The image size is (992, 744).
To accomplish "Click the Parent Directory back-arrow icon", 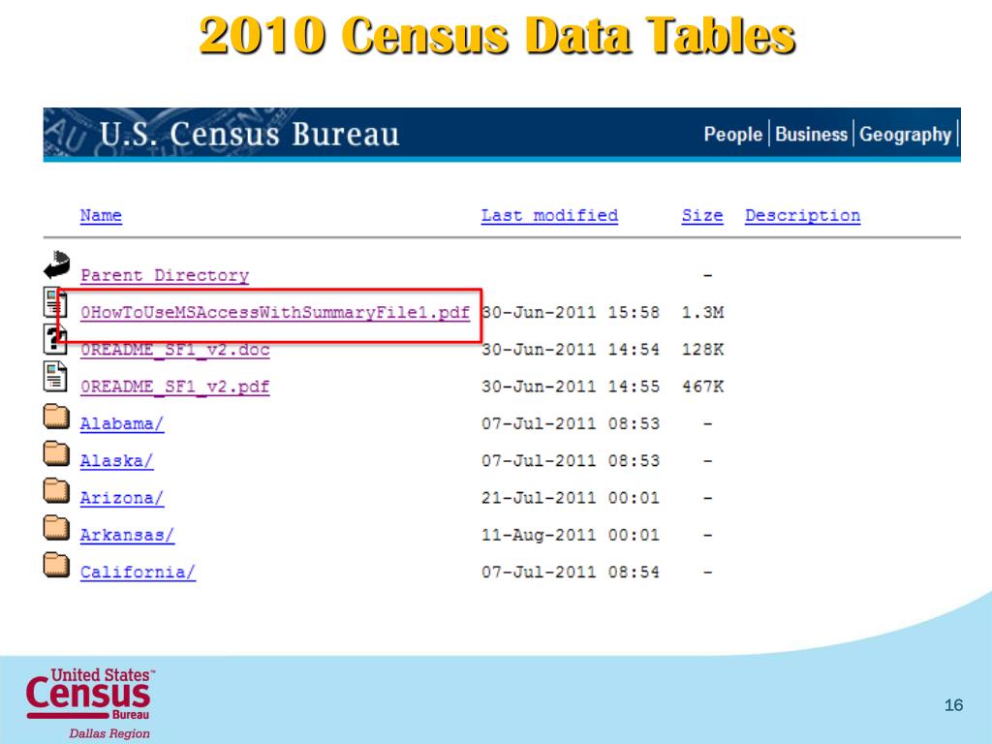I will point(57,265).
